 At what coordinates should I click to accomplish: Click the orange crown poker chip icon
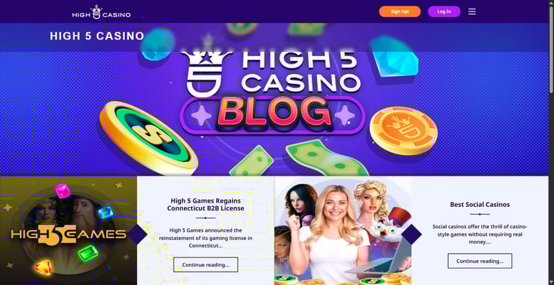pyautogui.click(x=404, y=131)
